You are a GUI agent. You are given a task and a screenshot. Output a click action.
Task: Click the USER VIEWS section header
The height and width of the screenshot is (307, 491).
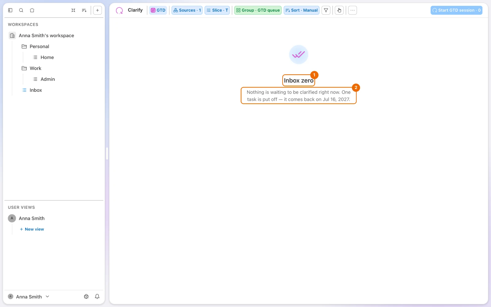point(21,208)
